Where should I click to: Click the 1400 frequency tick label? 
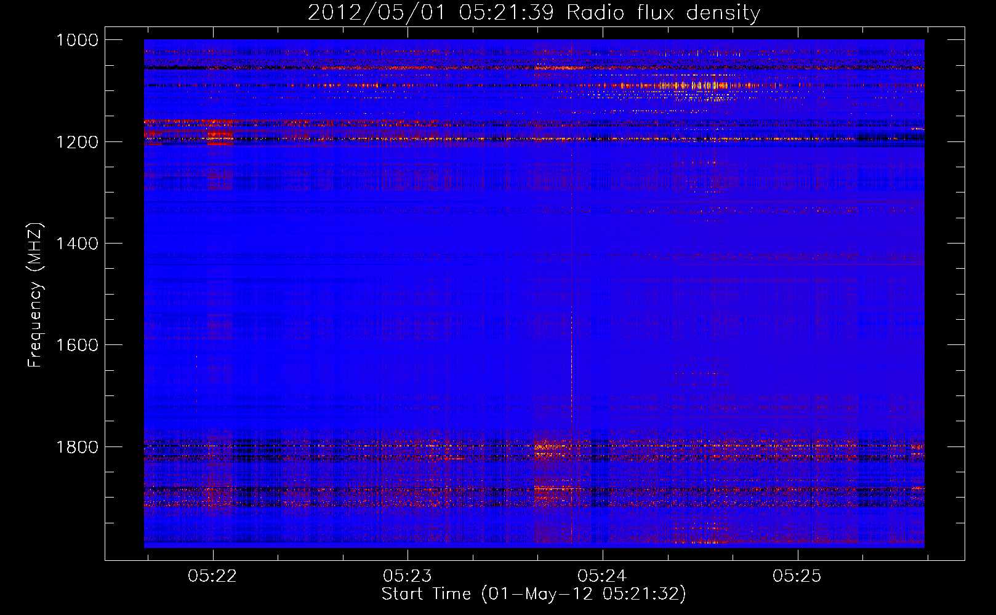[77, 244]
